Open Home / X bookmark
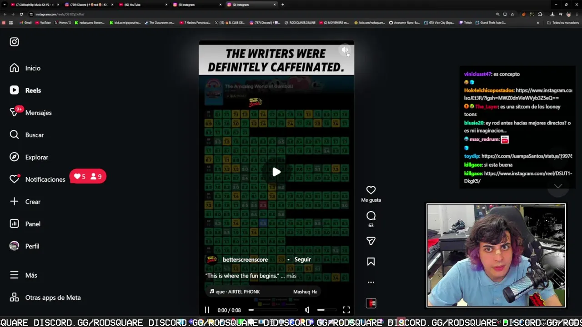582x327 pixels. 62,23
